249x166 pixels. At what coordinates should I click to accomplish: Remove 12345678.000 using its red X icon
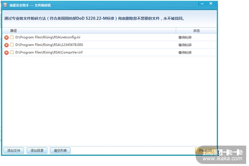coord(7,45)
